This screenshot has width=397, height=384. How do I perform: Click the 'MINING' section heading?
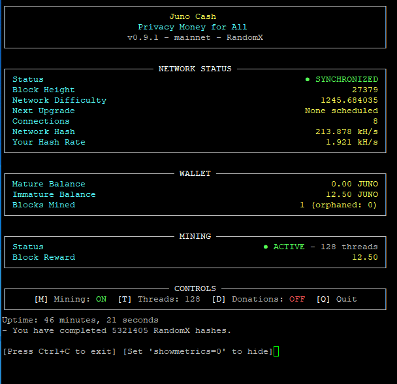pos(195,236)
